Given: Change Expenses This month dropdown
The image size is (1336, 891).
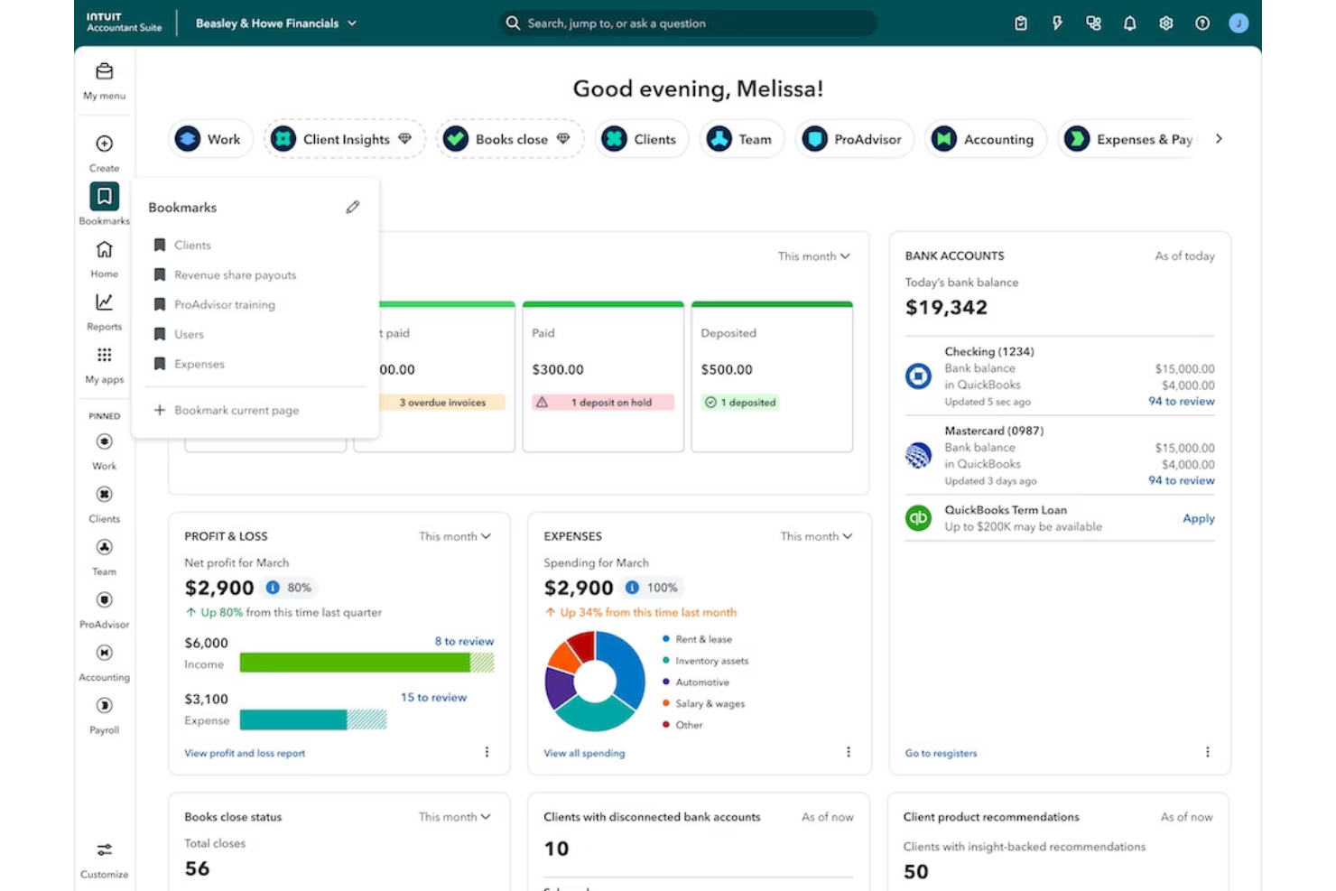Looking at the screenshot, I should click(x=816, y=536).
